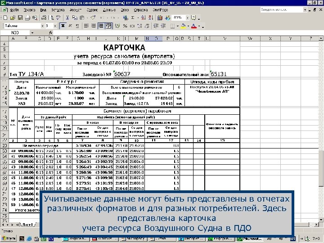Open the Формат menu
This screenshot has width=324, height=243.
pos(76,10)
